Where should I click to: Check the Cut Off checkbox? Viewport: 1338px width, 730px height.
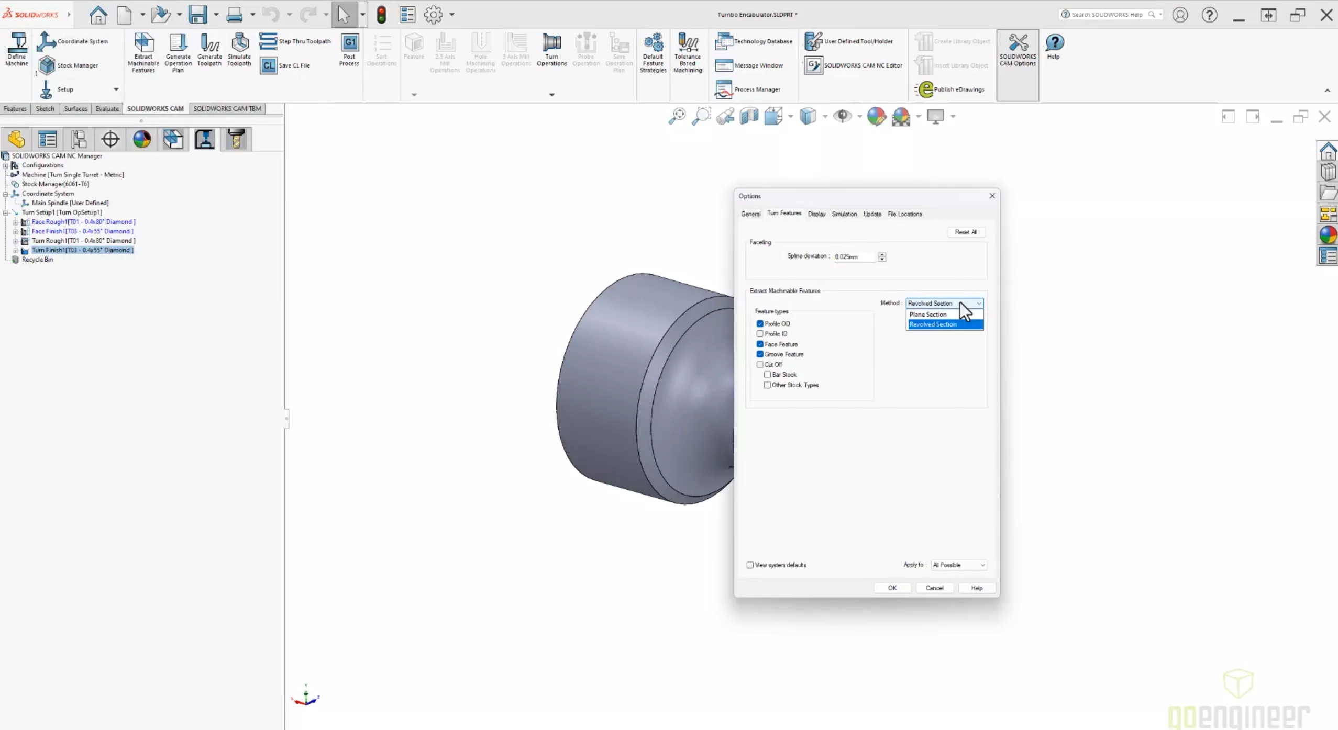(760, 365)
